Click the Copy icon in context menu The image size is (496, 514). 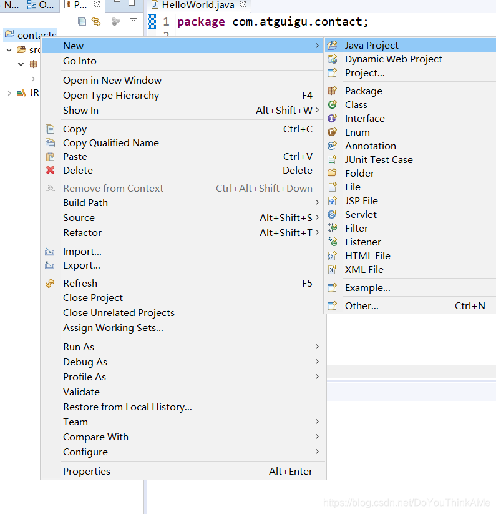click(50, 129)
